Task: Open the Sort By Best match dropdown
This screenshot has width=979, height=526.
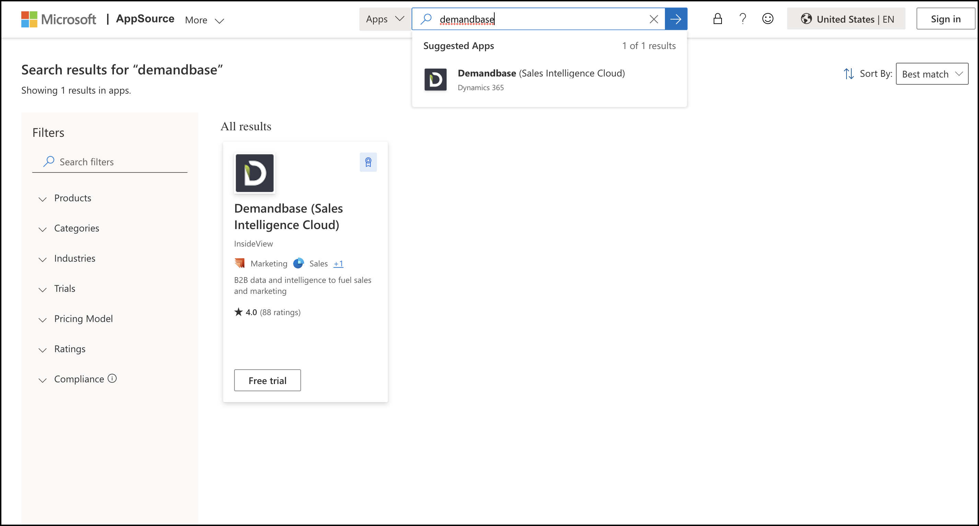Action: pos(932,74)
